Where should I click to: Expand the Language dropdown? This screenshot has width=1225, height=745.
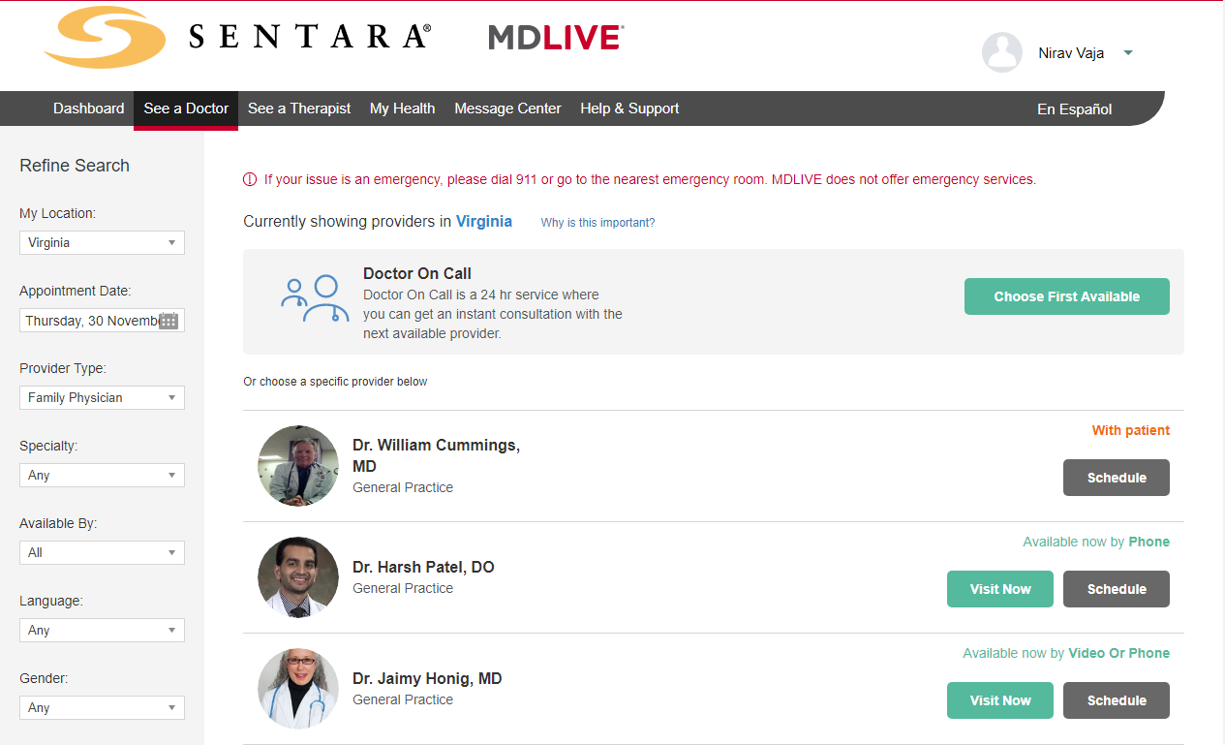102,630
